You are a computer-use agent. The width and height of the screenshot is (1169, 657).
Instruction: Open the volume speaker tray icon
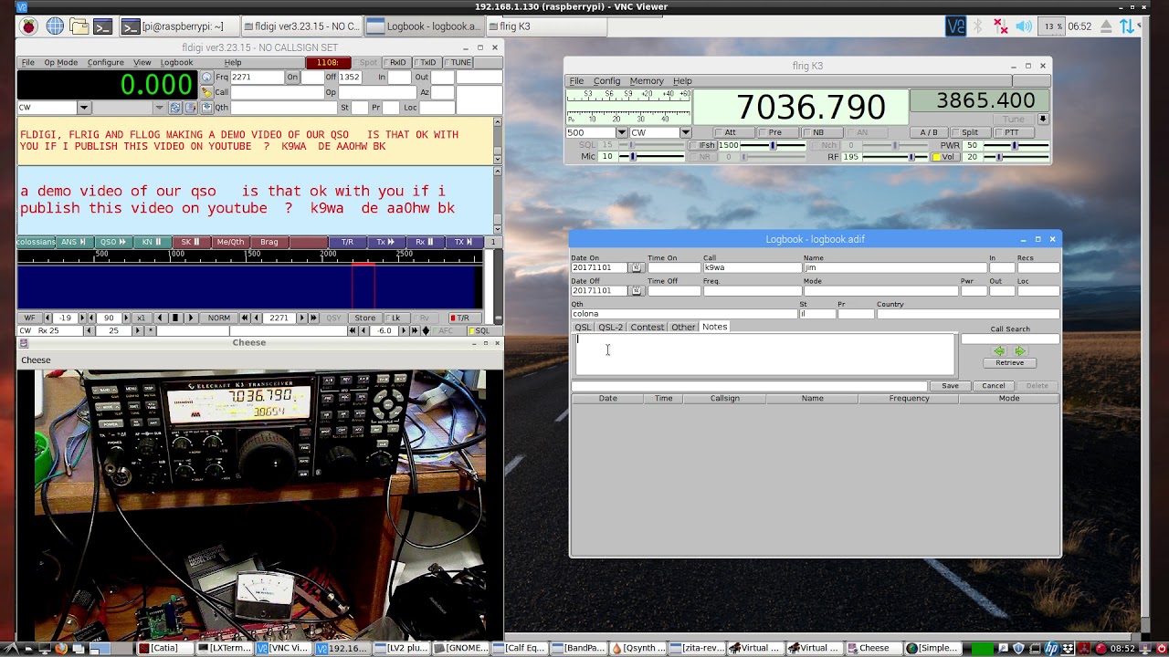(1024, 26)
